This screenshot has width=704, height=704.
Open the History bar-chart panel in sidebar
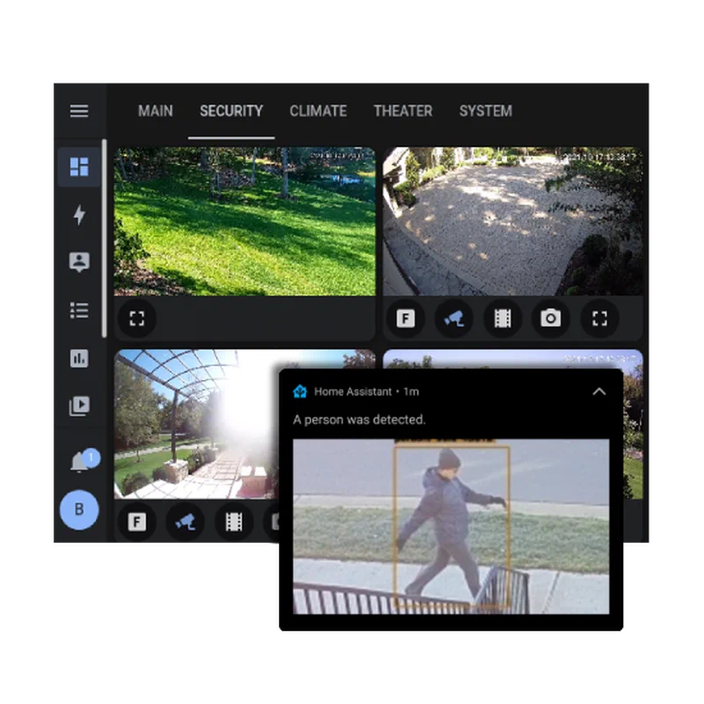pos(79,358)
